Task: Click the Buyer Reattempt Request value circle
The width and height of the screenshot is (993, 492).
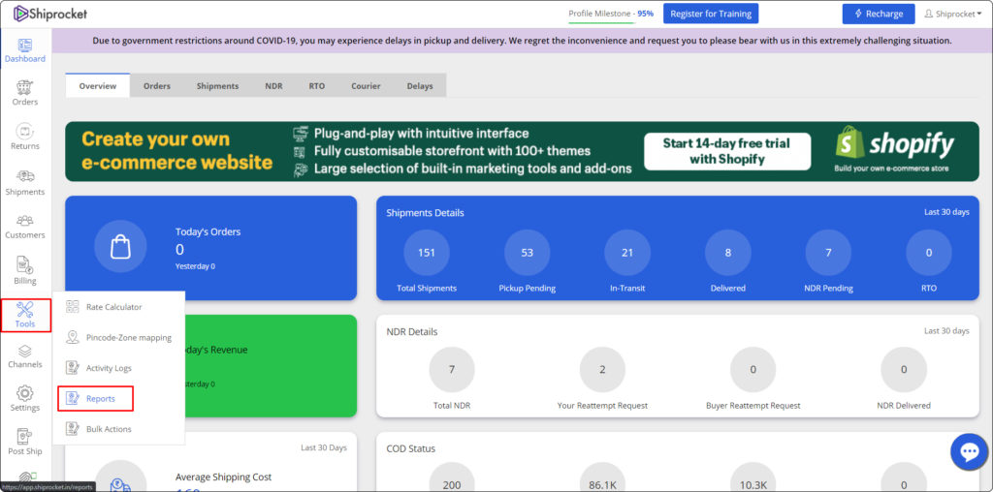Action: pos(753,369)
